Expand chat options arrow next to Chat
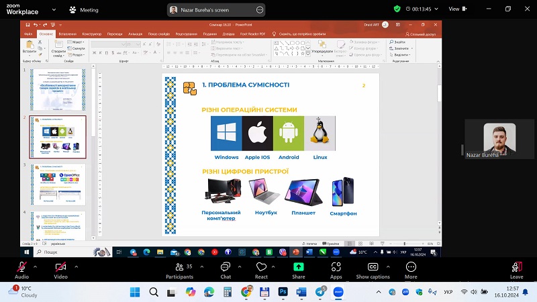Viewport: 537px width, 302px height. [x=240, y=266]
